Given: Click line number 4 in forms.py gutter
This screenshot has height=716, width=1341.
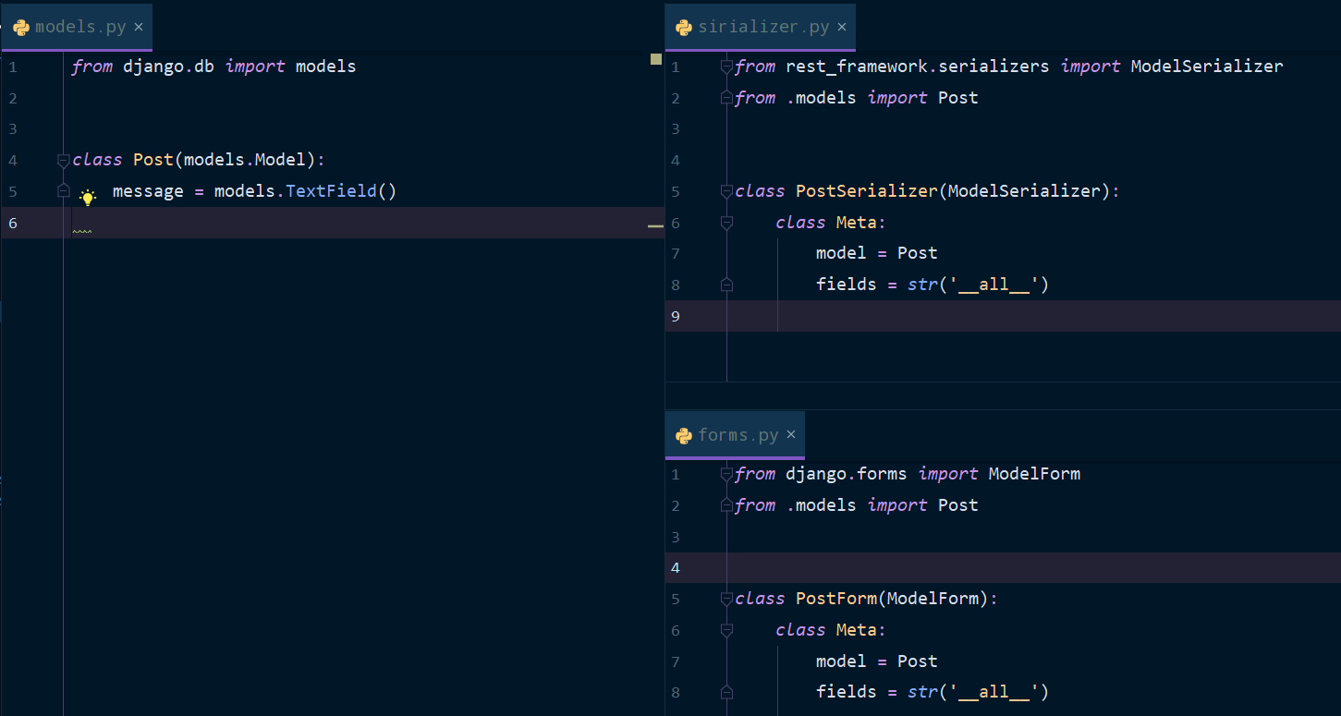Looking at the screenshot, I should (x=676, y=567).
